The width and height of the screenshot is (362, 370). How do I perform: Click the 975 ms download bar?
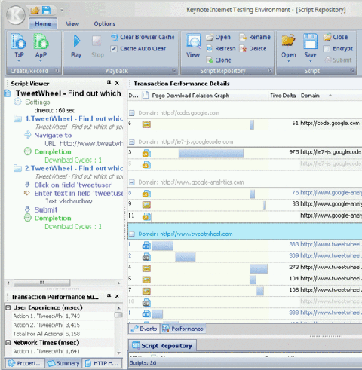point(211,154)
